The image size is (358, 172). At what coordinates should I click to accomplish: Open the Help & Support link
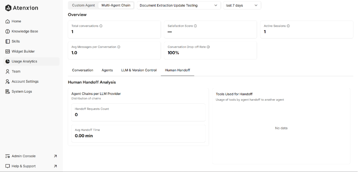(x=31, y=166)
